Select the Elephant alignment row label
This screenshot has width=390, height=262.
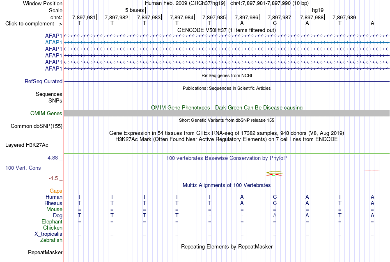click(x=52, y=221)
